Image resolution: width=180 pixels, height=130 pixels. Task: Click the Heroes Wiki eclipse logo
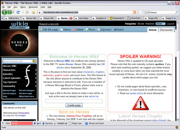coord(19,43)
